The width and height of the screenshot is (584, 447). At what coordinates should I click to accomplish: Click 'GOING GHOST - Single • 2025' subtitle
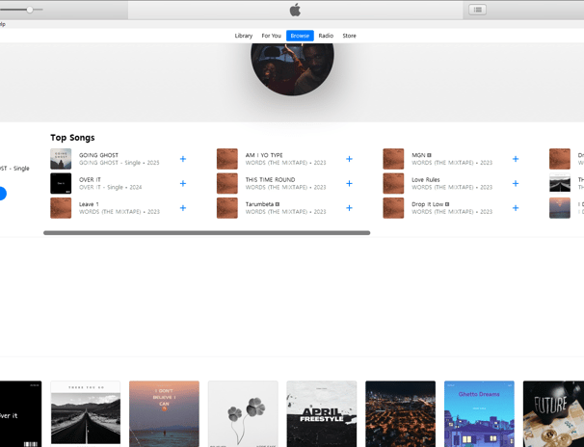pos(119,163)
